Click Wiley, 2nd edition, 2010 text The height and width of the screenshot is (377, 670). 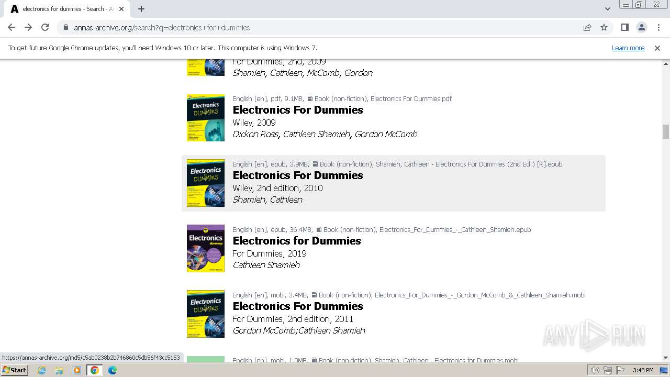click(277, 188)
